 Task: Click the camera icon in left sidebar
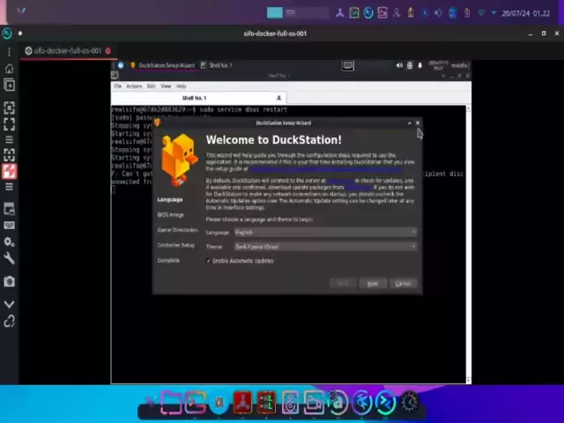click(x=9, y=281)
